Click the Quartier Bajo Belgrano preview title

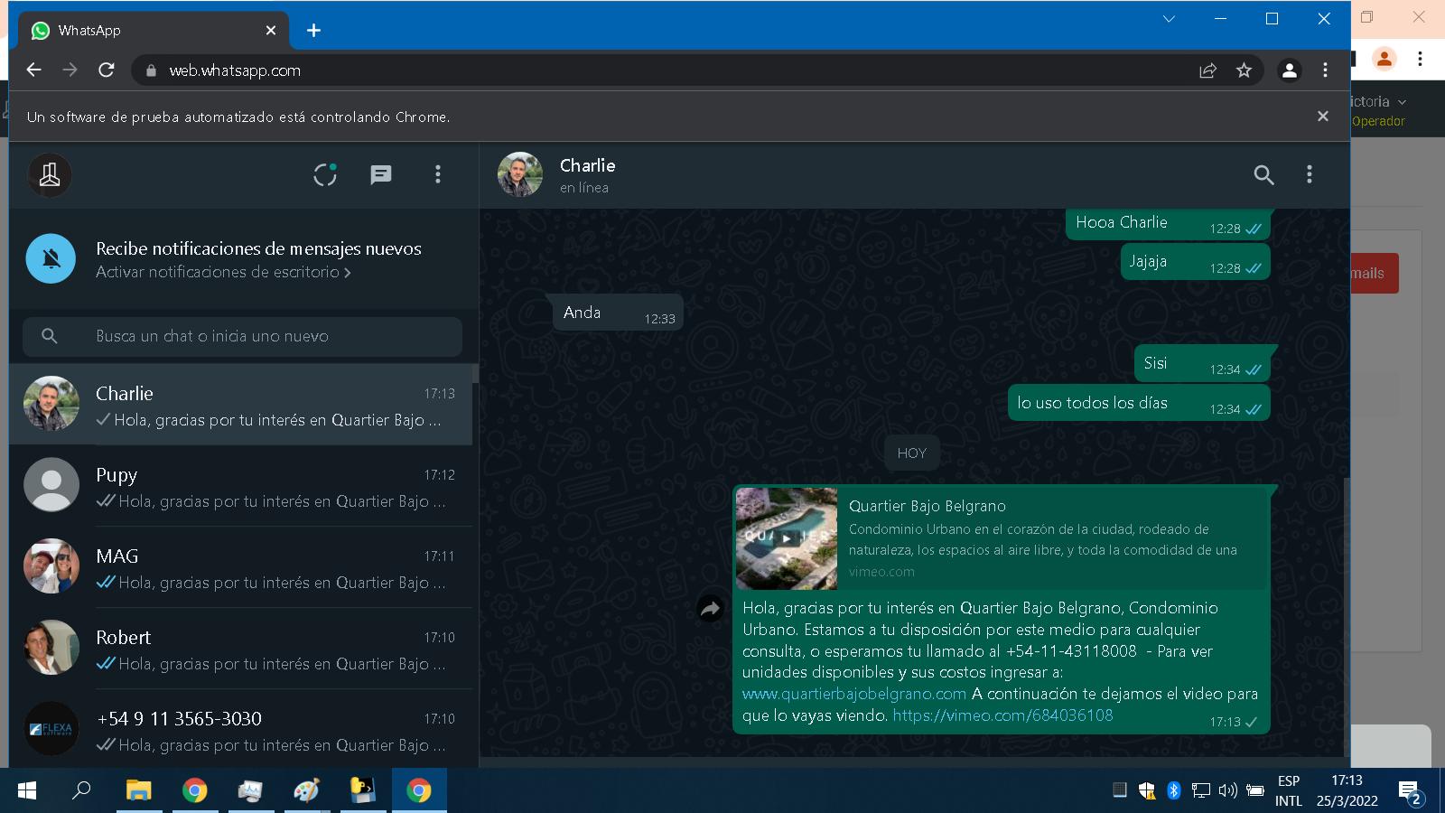(x=928, y=506)
